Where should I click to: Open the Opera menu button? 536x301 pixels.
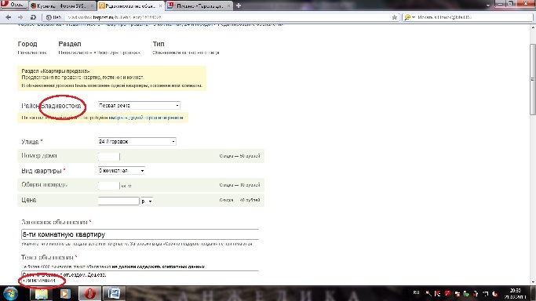13,4
